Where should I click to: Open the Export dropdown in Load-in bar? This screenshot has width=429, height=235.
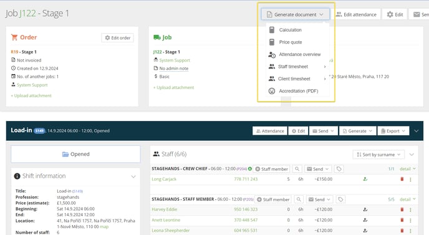(393, 131)
